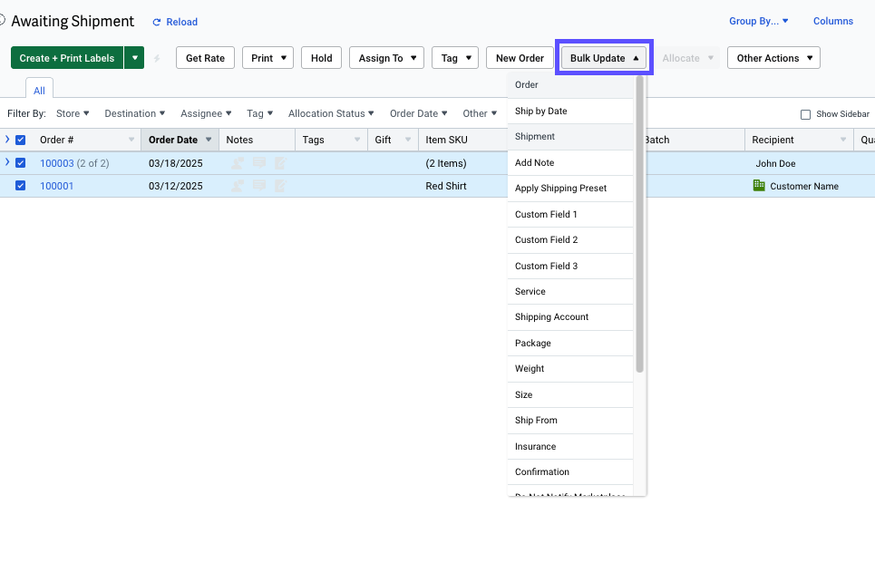Click the customer note icon on order 100001
The image size is (875, 563).
pyautogui.click(x=237, y=186)
